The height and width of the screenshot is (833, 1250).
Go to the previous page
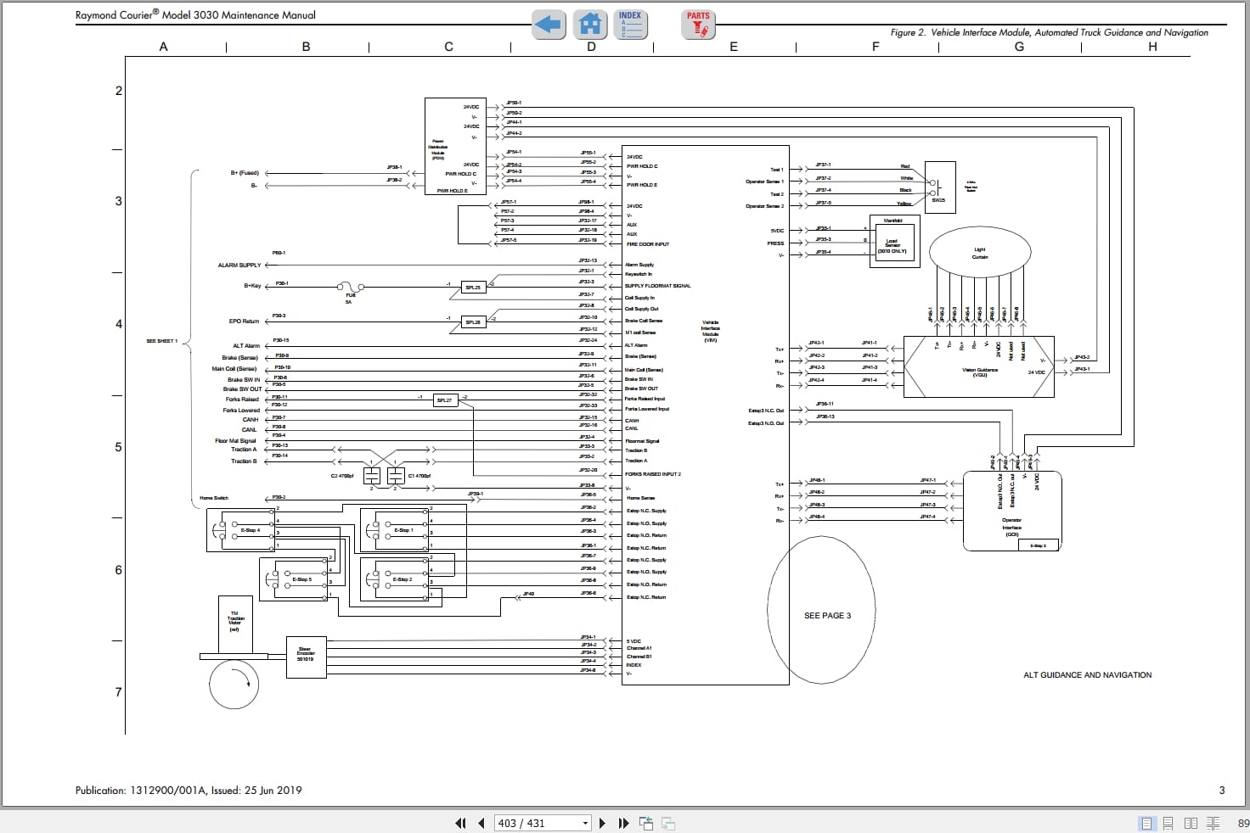click(x=481, y=823)
